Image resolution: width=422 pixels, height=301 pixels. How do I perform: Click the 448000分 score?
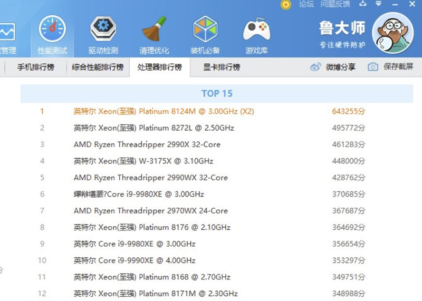349,161
